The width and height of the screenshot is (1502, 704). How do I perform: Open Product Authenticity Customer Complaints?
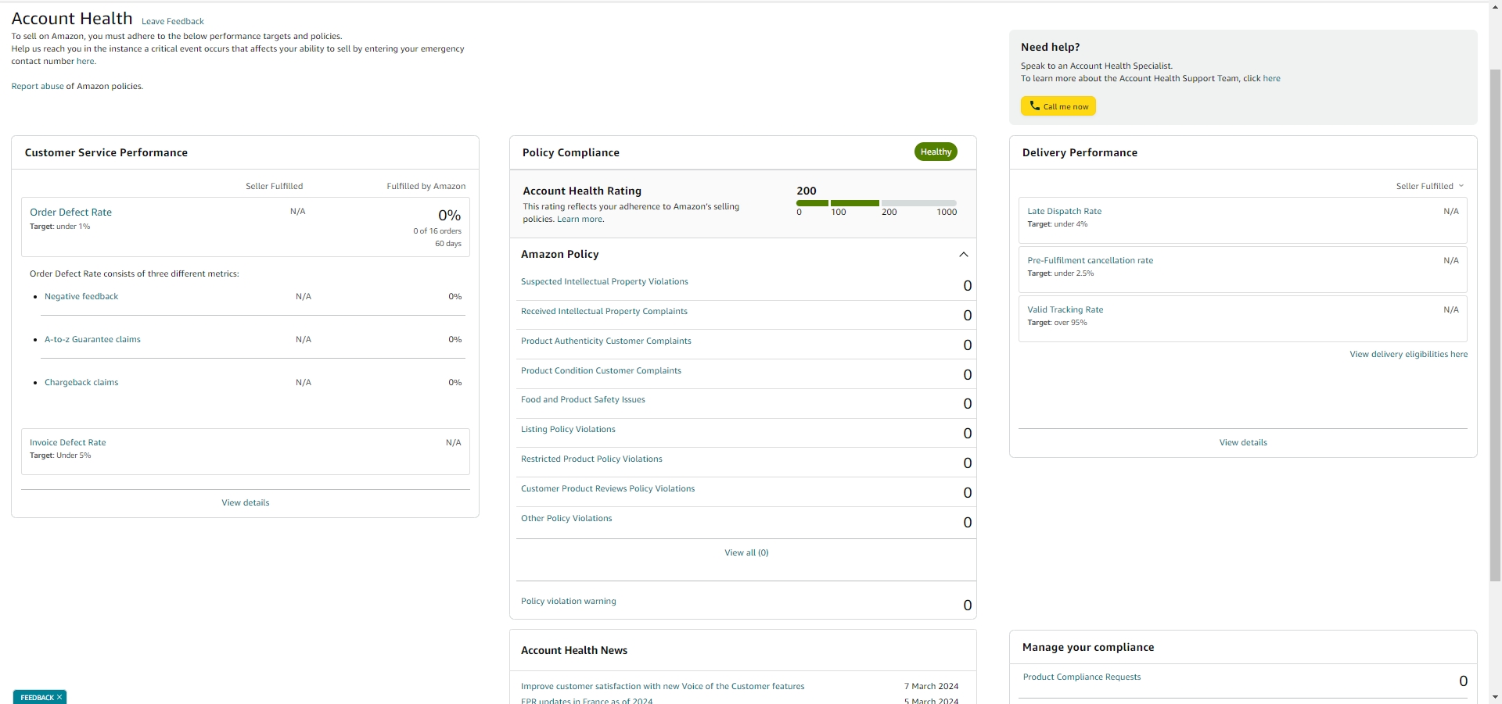click(605, 341)
